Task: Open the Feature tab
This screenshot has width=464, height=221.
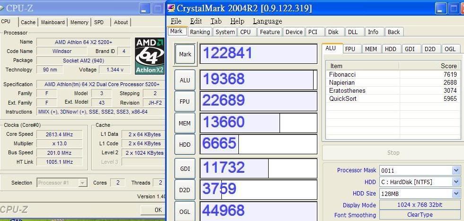Action: 270,32
